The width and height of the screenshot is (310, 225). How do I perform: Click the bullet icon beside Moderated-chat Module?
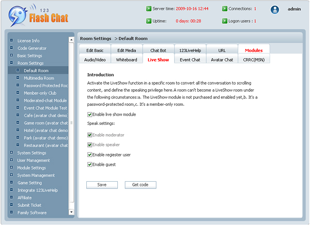click(x=18, y=100)
